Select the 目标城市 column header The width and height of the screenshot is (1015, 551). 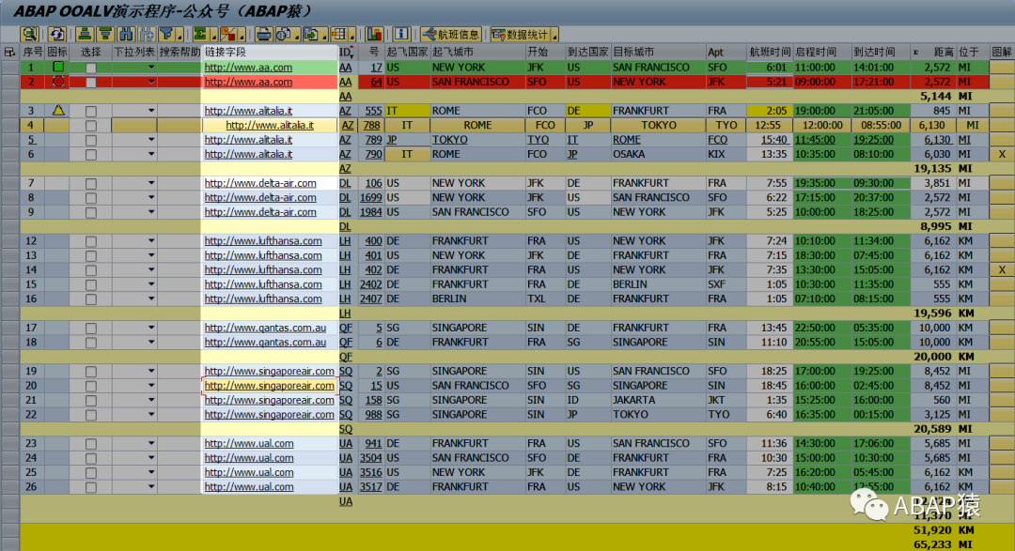pyautogui.click(x=658, y=52)
